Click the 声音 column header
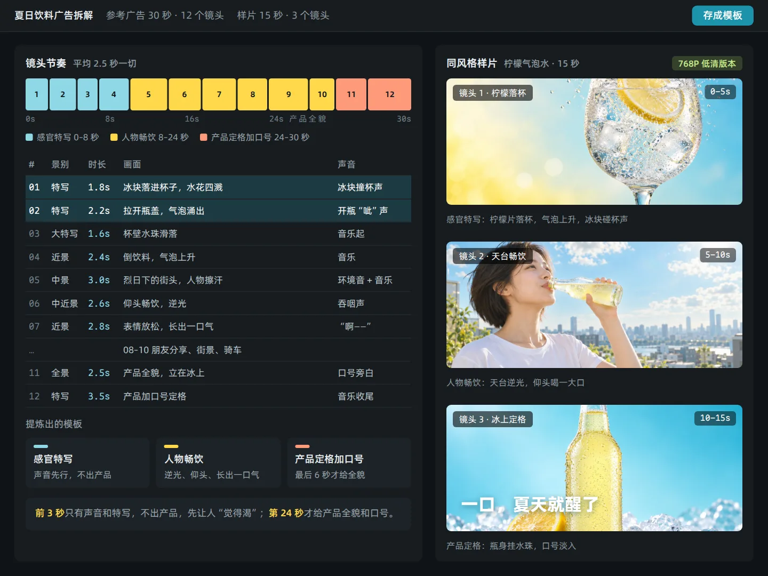768x576 pixels. point(347,164)
